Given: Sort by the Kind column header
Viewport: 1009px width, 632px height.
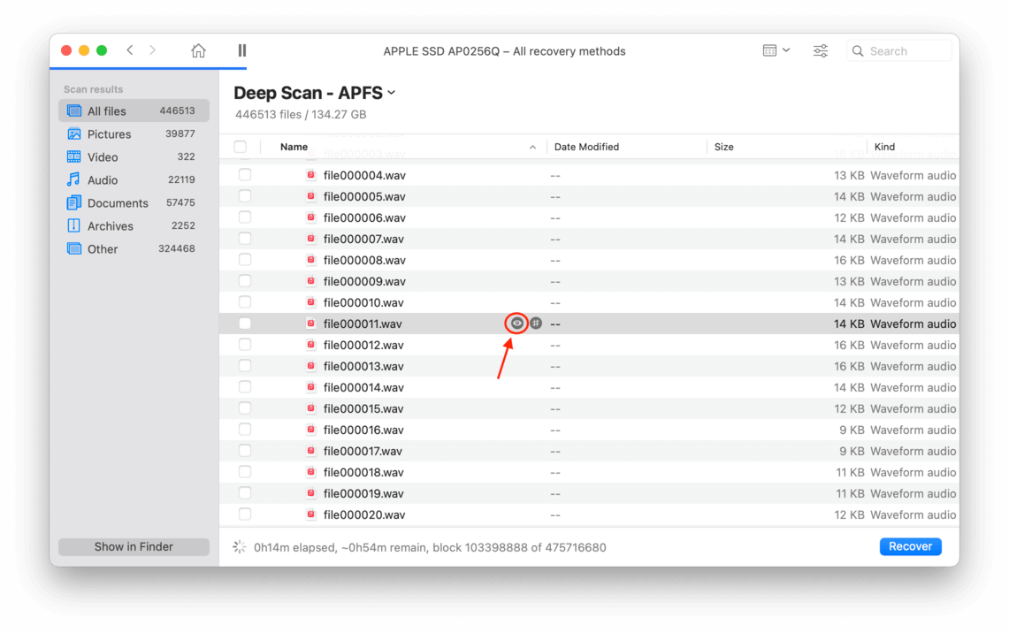Looking at the screenshot, I should coord(884,147).
